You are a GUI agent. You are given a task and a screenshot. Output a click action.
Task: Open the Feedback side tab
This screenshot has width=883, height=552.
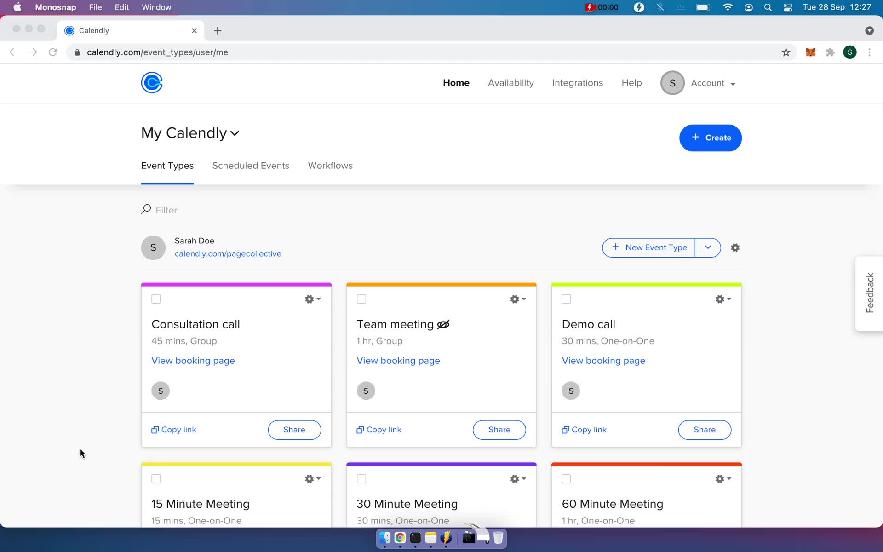click(x=869, y=293)
